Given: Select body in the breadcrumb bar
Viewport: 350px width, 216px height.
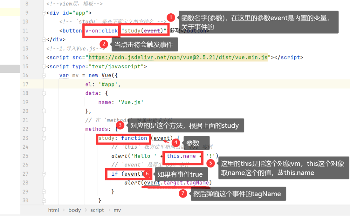Looking at the screenshot, I should point(75,210).
